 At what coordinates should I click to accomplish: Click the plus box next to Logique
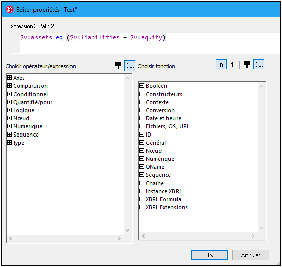point(9,110)
